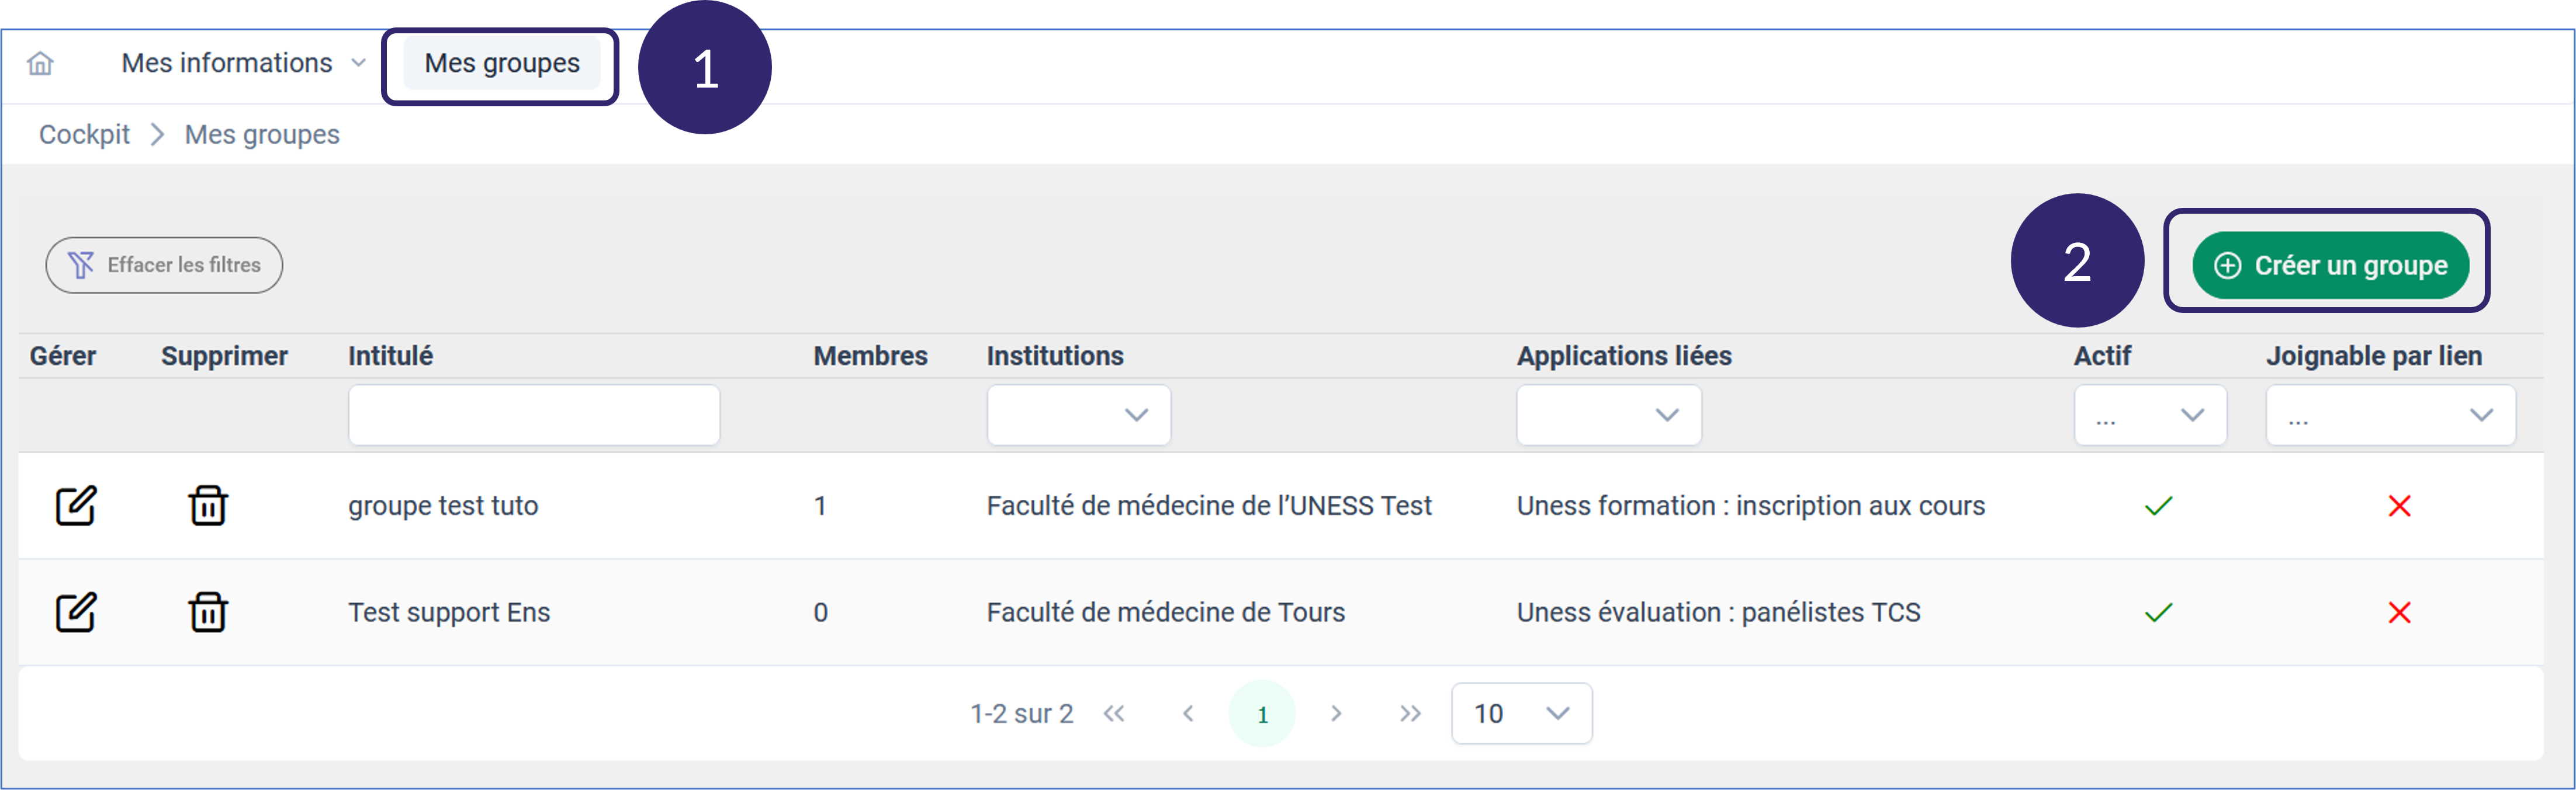This screenshot has width=2576, height=790.
Task: Open the Applications liées filter dropdown
Action: [x=1608, y=415]
